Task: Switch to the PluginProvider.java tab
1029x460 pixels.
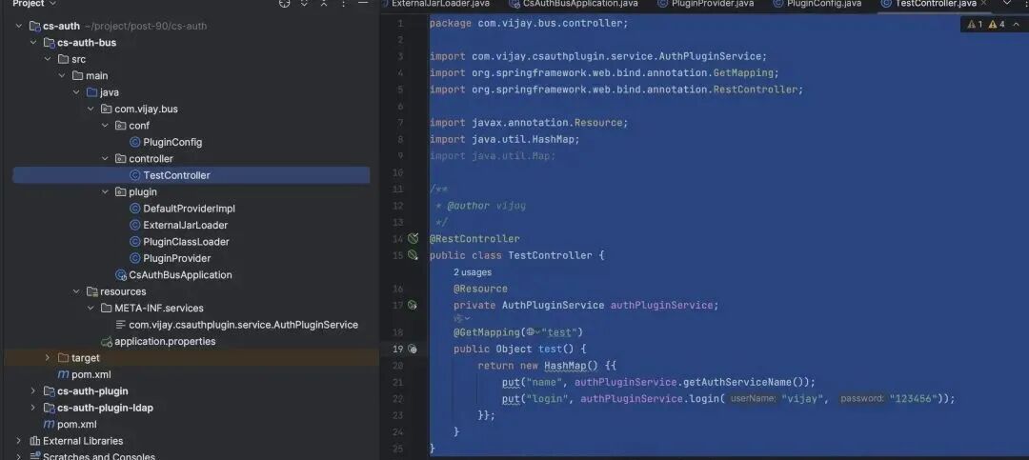Action: coord(705,3)
